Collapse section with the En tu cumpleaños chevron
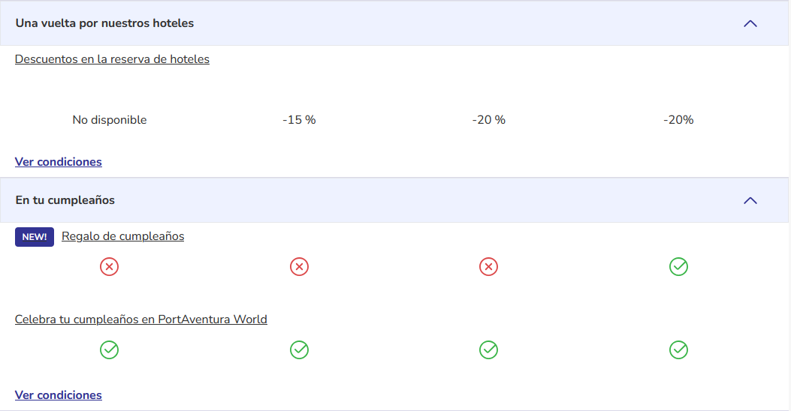791x411 pixels. click(750, 200)
